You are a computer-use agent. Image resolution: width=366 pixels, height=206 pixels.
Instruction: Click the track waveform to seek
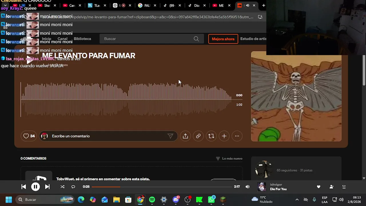[x=126, y=100]
